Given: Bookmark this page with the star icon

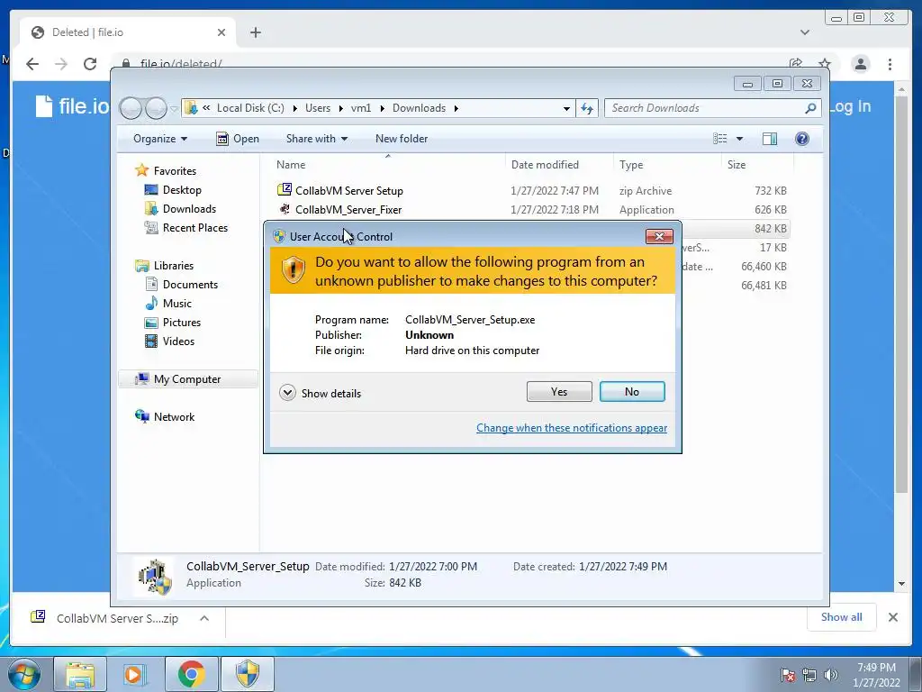Looking at the screenshot, I should click(825, 64).
